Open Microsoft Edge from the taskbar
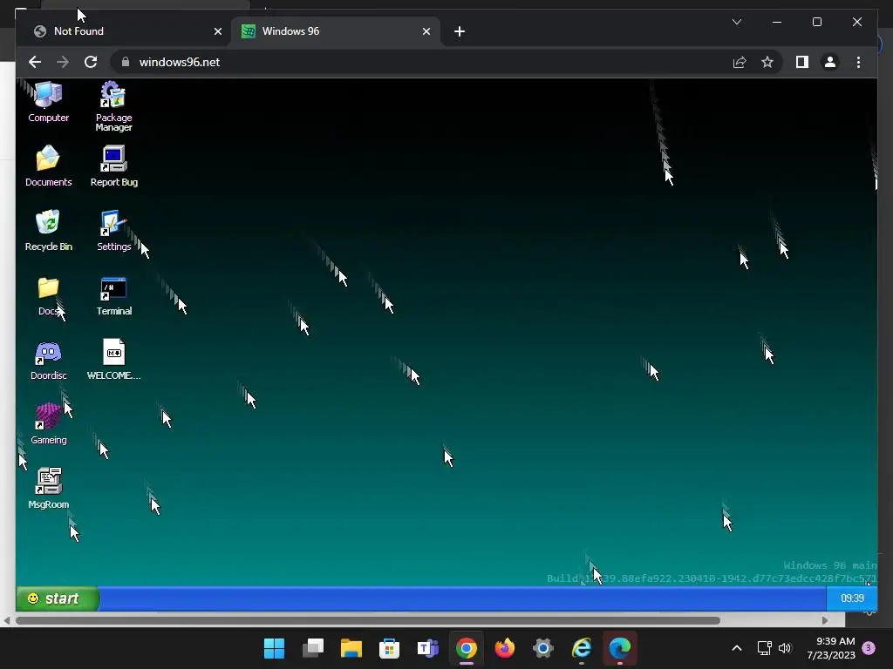The image size is (893, 669). click(620, 648)
